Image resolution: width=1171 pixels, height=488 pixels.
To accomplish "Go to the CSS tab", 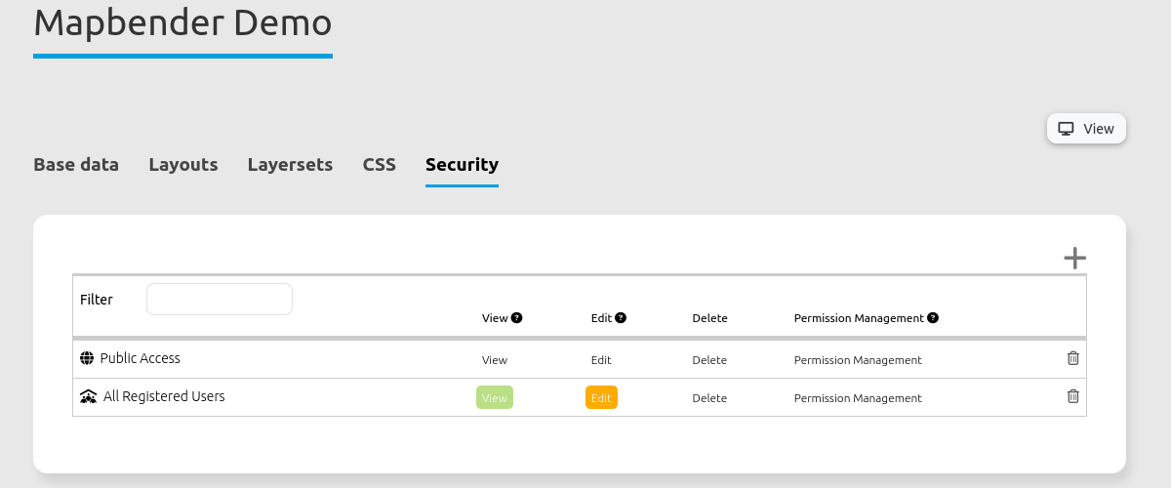I will click(x=379, y=165).
